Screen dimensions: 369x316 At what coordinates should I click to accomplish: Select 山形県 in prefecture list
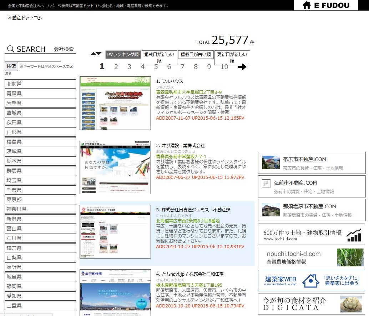[x=40, y=132]
